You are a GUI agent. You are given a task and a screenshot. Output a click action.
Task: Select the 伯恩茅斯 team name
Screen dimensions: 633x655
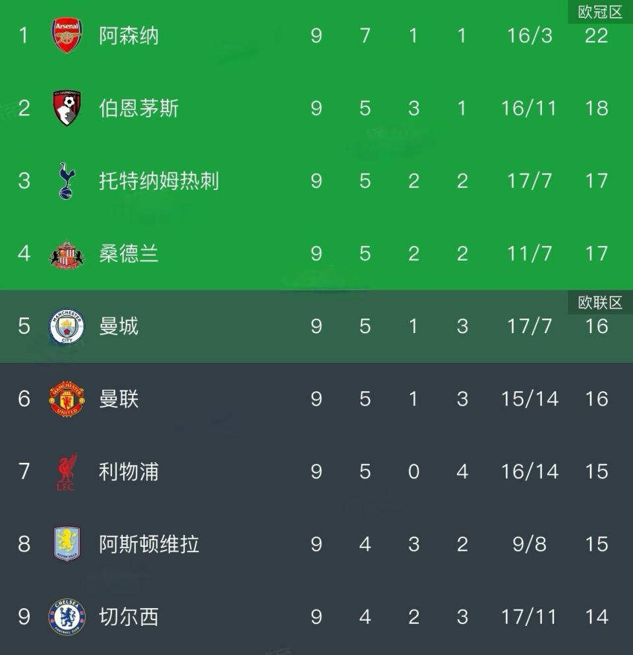[x=138, y=108]
